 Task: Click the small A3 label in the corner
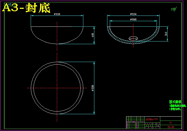pos(10,4)
